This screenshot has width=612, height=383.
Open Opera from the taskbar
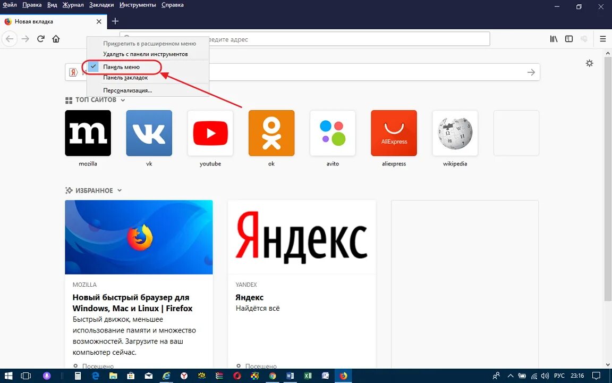click(x=237, y=376)
